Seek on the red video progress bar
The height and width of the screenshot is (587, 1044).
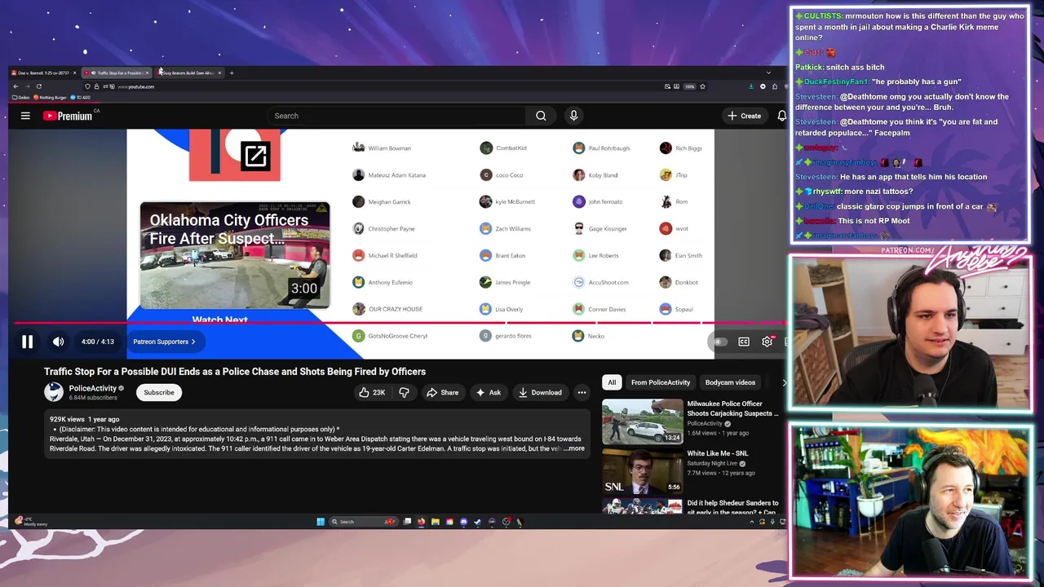pyautogui.click(x=400, y=323)
